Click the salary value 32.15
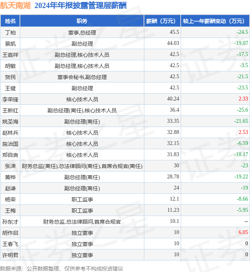 [x=173, y=143]
